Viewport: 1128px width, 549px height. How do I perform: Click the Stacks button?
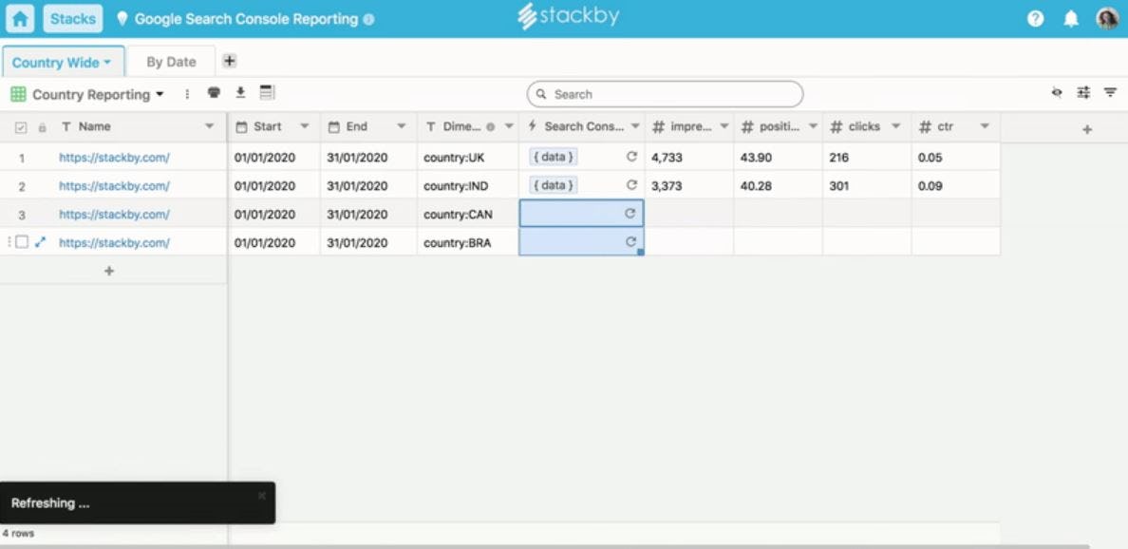tap(73, 17)
